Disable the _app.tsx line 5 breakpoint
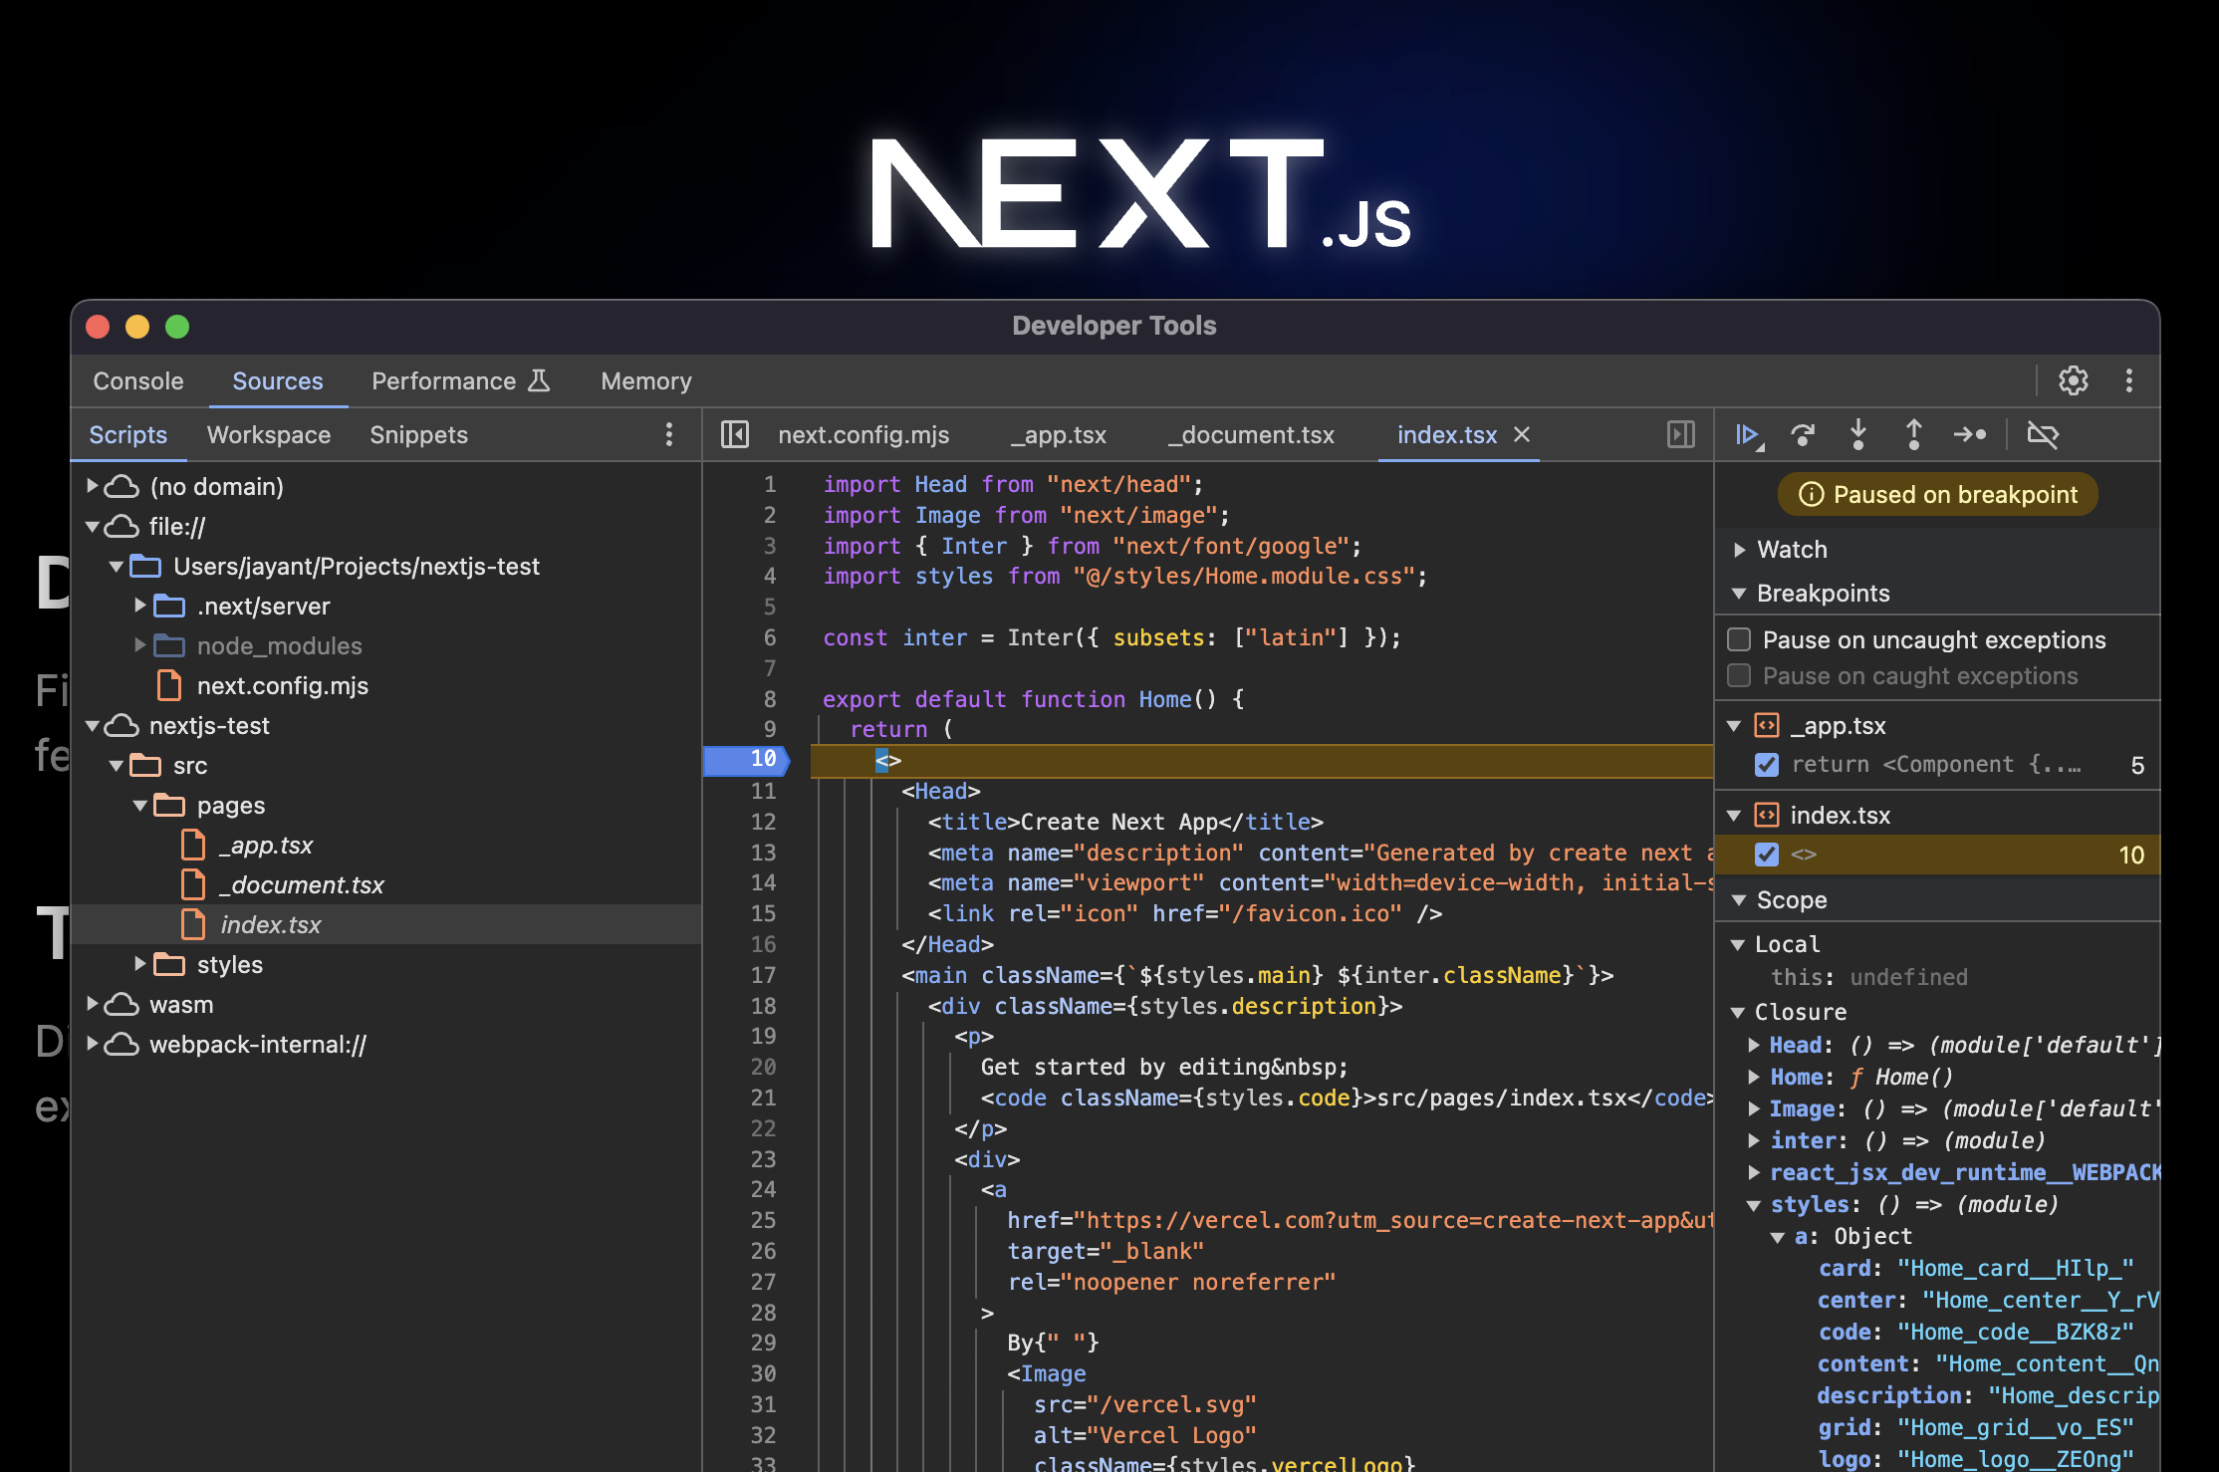Image resolution: width=2219 pixels, height=1472 pixels. click(1767, 765)
